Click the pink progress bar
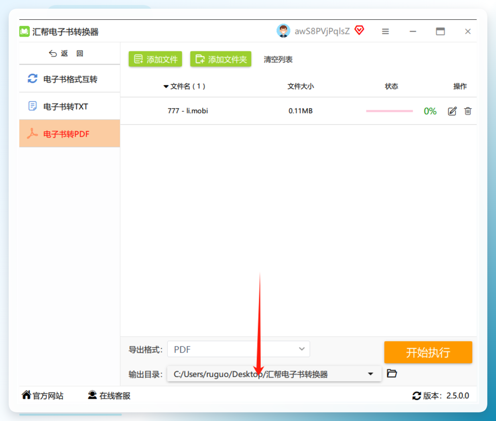This screenshot has width=496, height=421. 389,111
